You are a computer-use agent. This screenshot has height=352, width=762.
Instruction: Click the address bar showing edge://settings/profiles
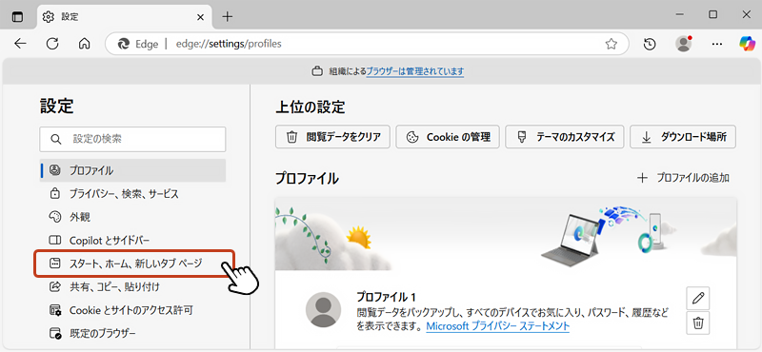point(367,44)
